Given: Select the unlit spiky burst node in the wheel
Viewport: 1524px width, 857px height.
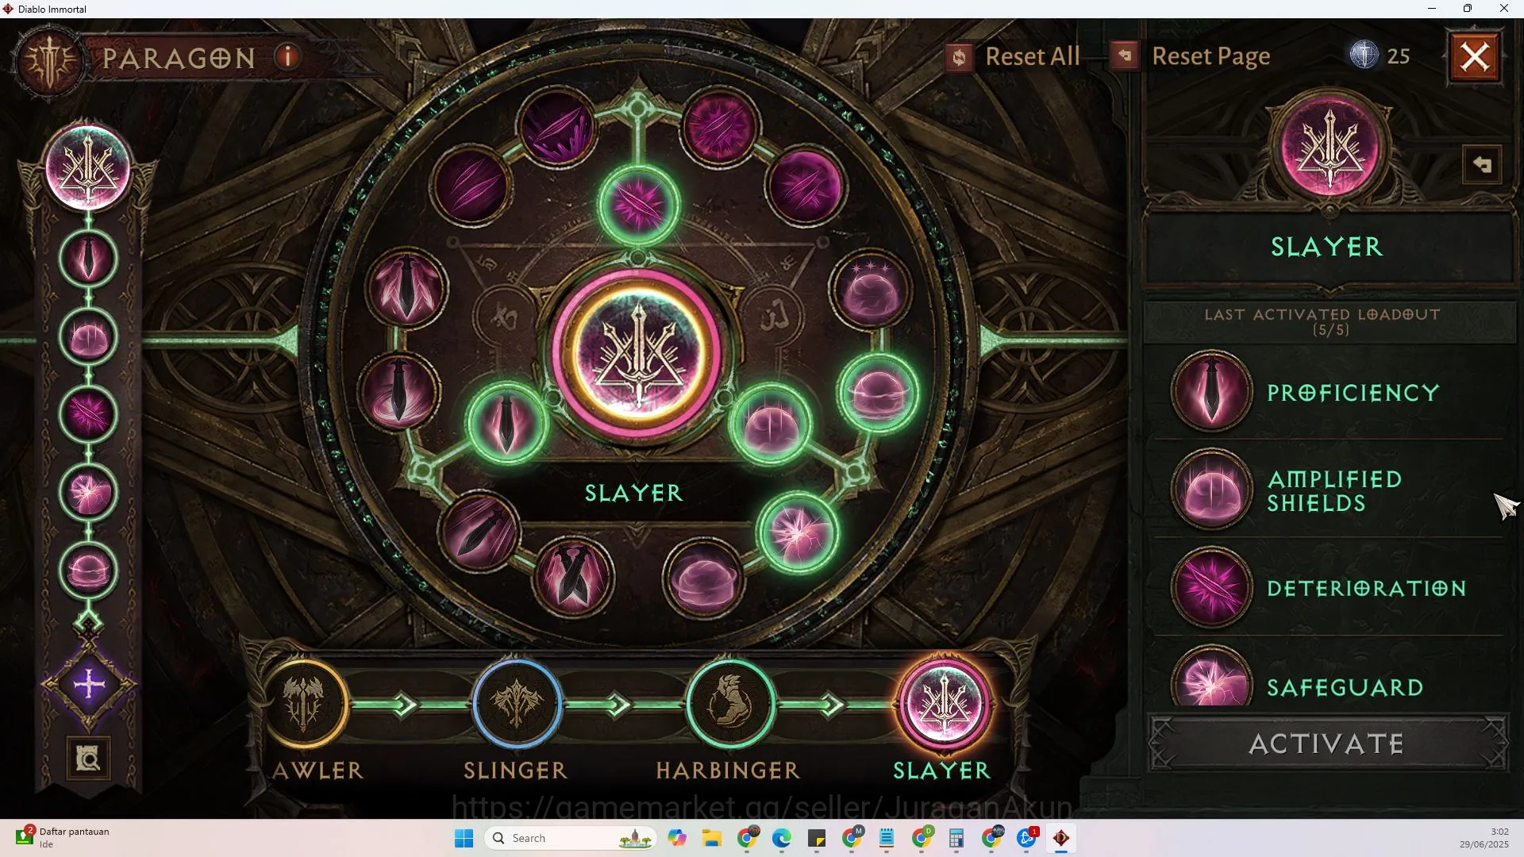Looking at the screenshot, I should click(x=720, y=127).
